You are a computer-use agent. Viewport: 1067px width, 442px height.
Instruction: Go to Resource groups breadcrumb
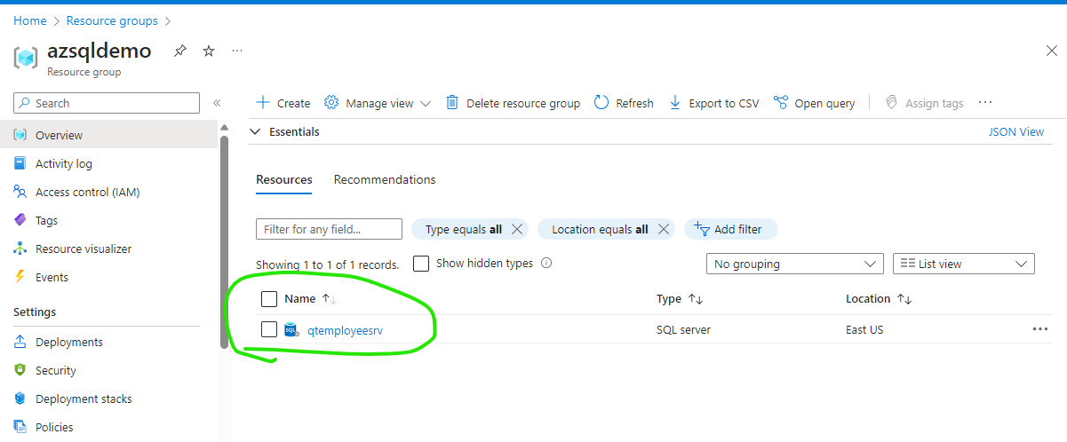[112, 20]
